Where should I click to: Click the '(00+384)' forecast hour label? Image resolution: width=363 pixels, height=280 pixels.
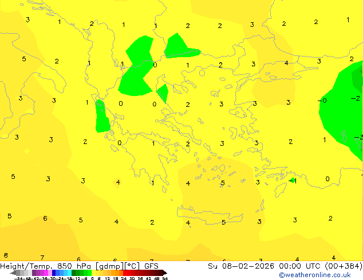point(344,266)
